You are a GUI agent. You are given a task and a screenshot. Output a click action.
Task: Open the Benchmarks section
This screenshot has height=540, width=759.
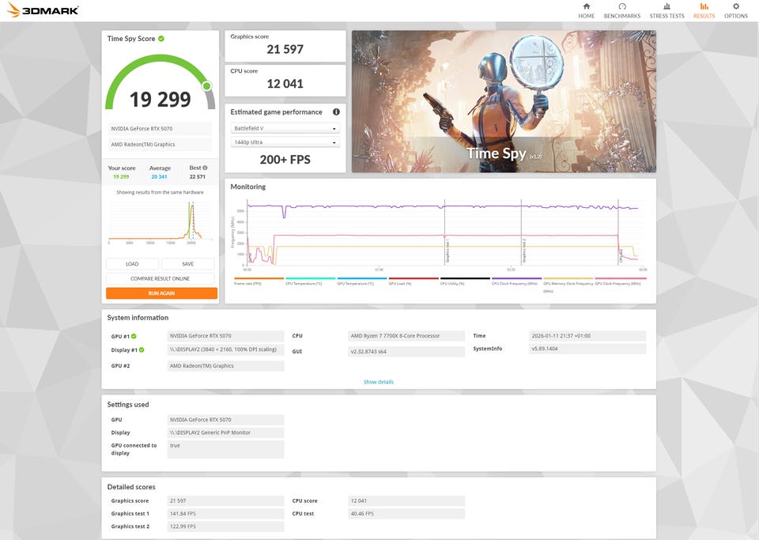pyautogui.click(x=622, y=10)
